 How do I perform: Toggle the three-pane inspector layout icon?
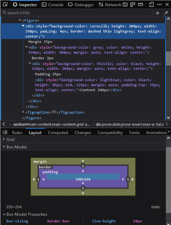(x=5, y=132)
